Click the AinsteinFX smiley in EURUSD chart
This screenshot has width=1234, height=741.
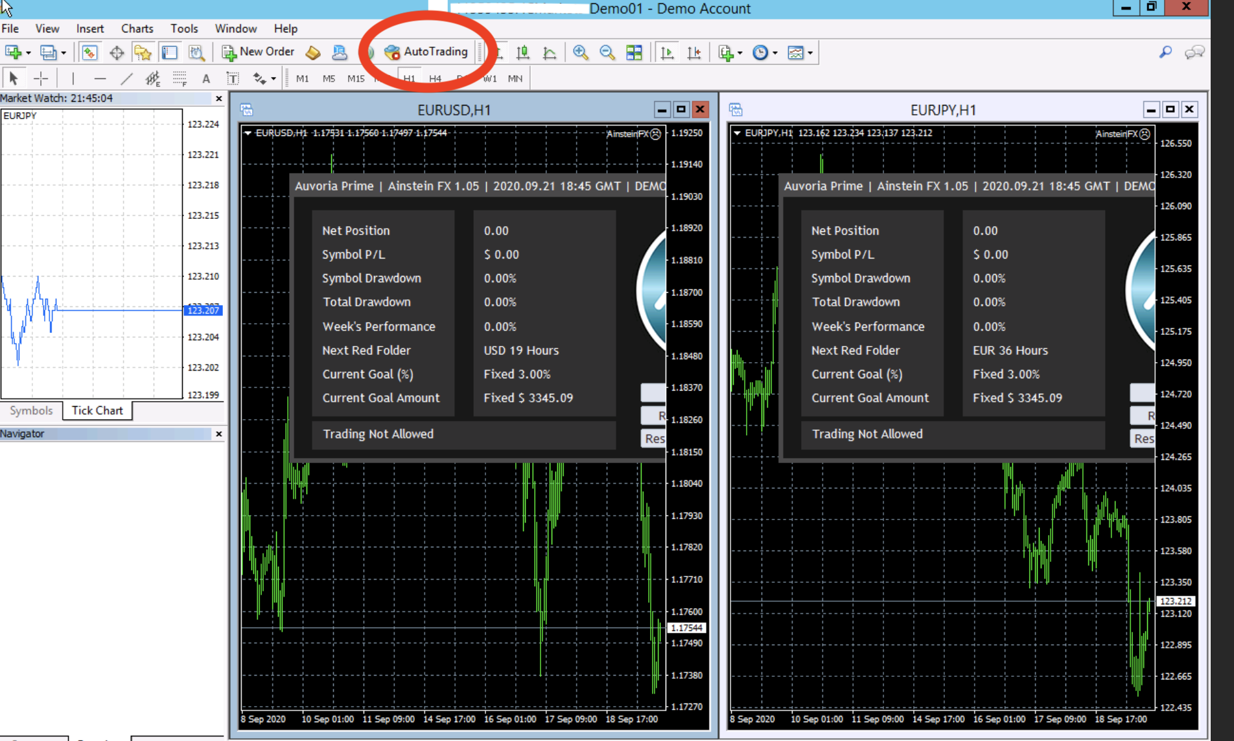[x=656, y=134]
